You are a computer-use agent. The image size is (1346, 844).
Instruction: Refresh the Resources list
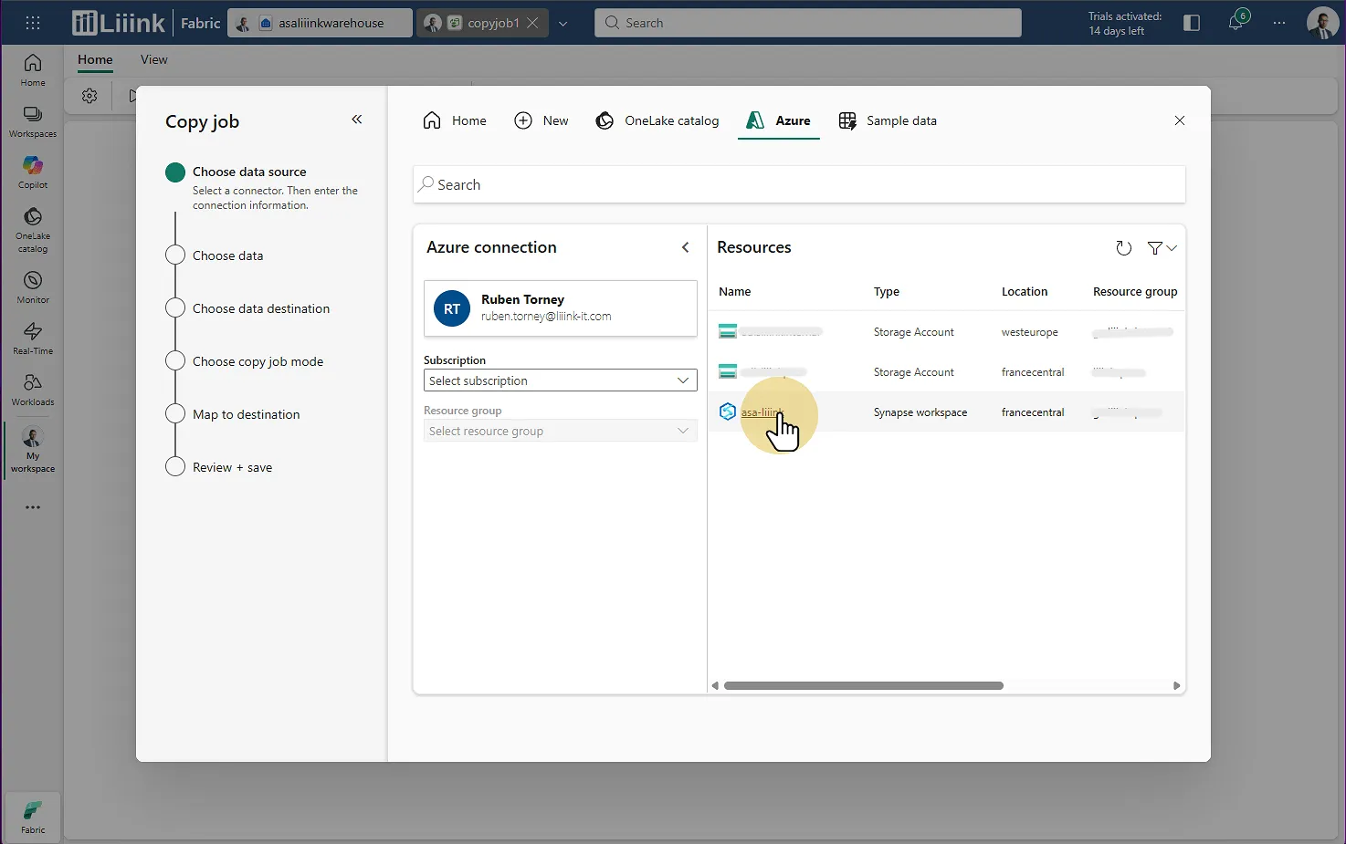tap(1123, 248)
